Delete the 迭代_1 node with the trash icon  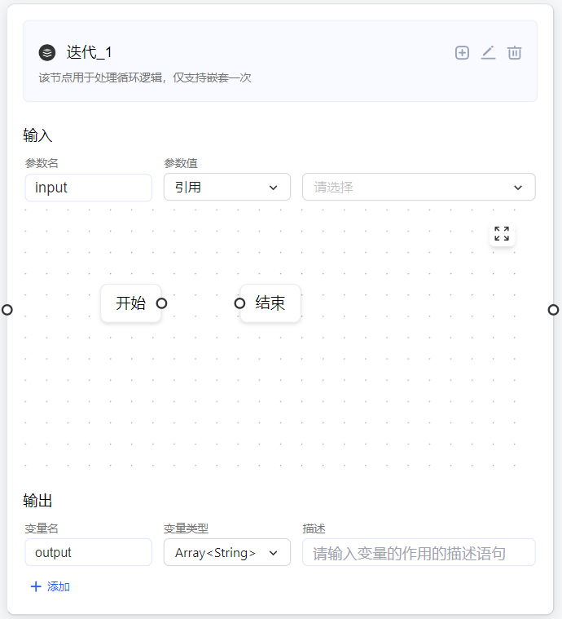(514, 52)
